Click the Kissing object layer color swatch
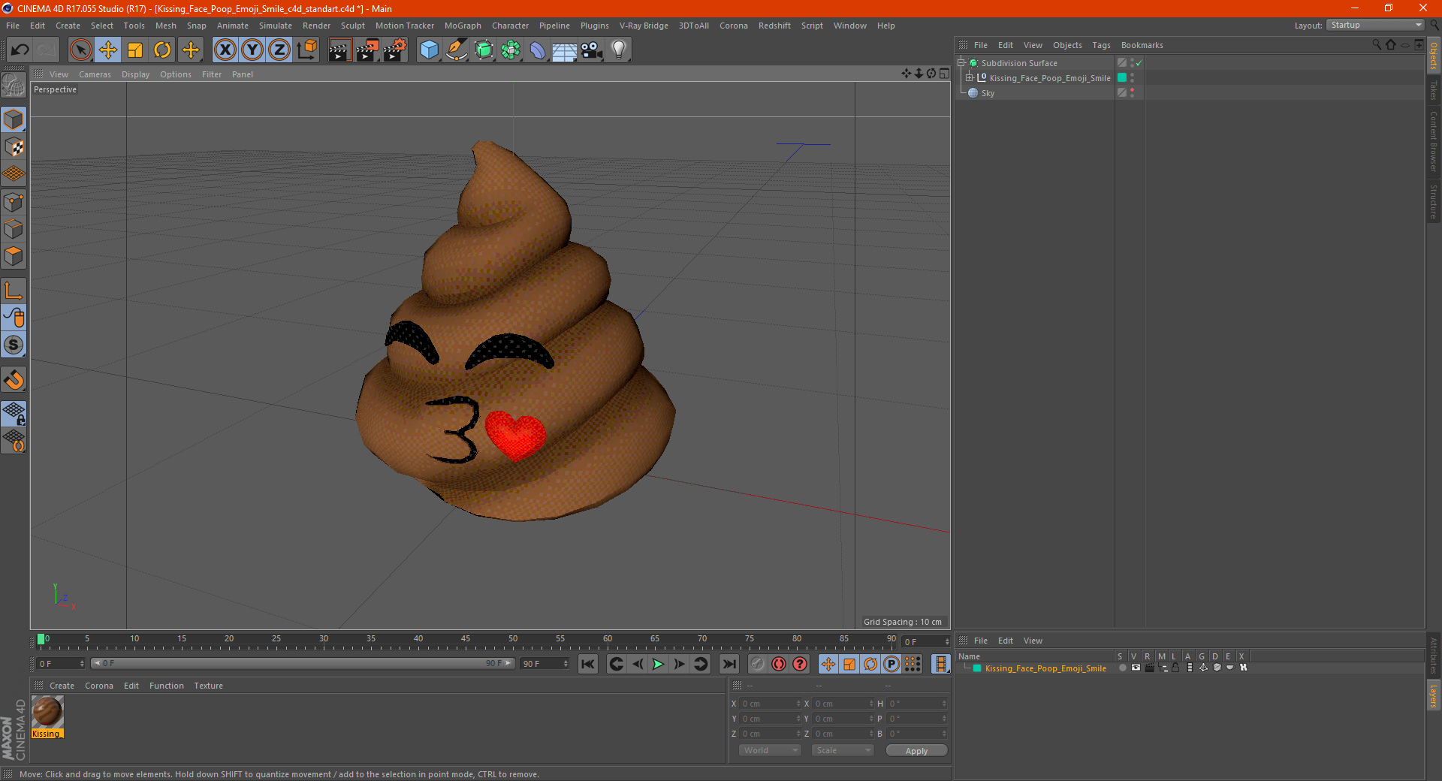This screenshot has width=1442, height=781. tap(1122, 78)
